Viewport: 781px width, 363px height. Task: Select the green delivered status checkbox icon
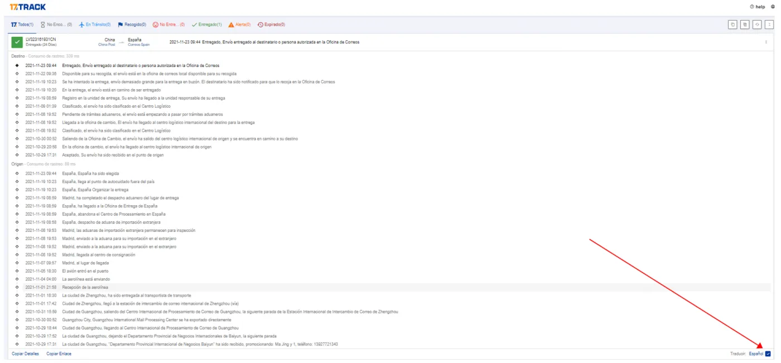click(x=17, y=42)
